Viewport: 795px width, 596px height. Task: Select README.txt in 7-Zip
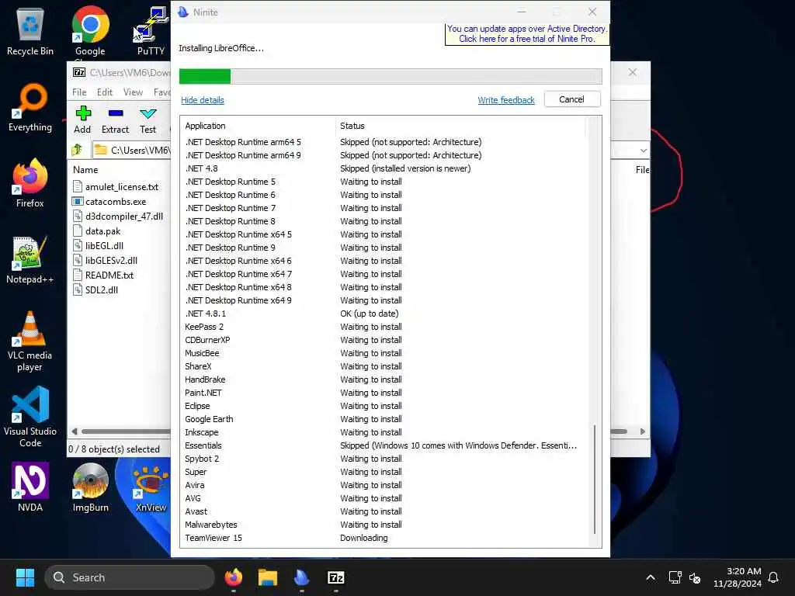[109, 275]
